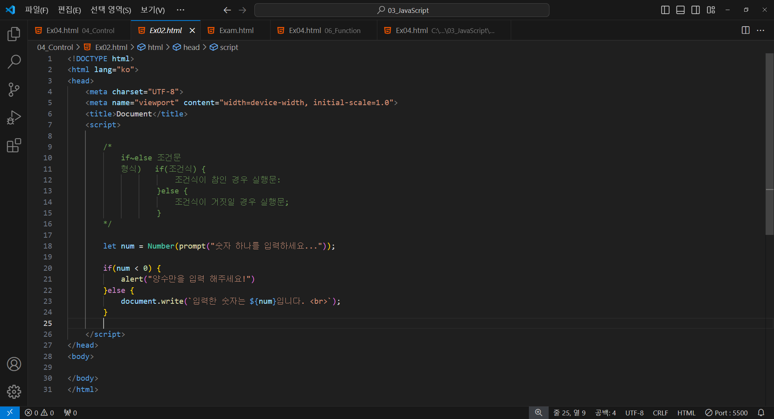Open the remote window indicator

[10, 413]
